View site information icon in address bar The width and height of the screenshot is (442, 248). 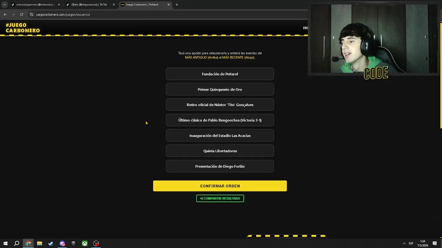[x=31, y=14]
